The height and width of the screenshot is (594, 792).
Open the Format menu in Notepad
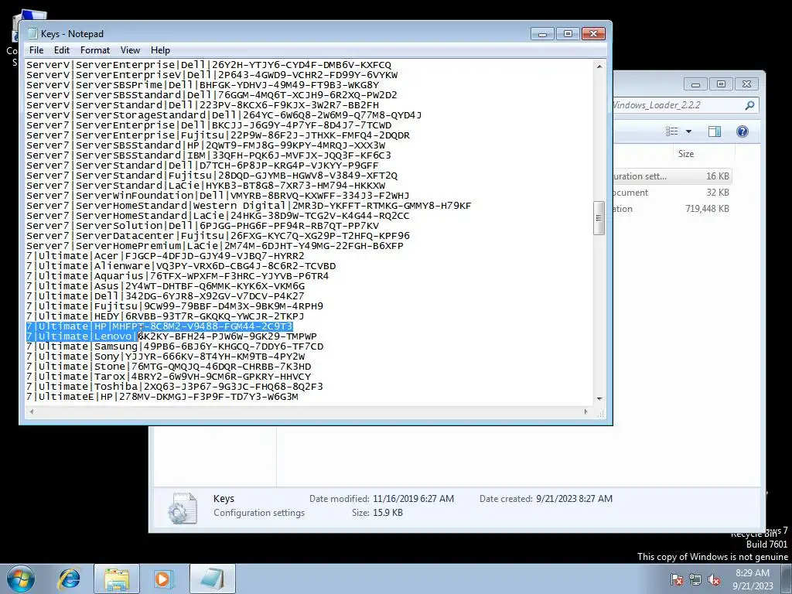pyautogui.click(x=95, y=50)
